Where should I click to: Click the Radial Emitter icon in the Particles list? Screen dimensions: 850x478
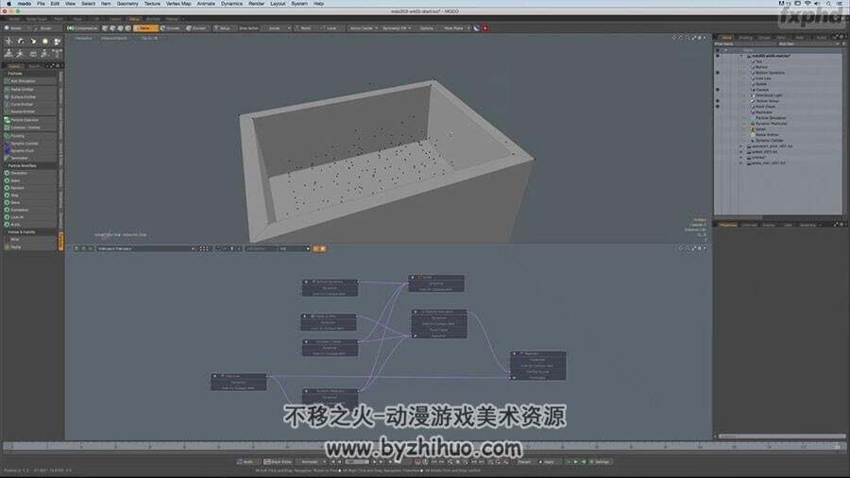click(7, 89)
